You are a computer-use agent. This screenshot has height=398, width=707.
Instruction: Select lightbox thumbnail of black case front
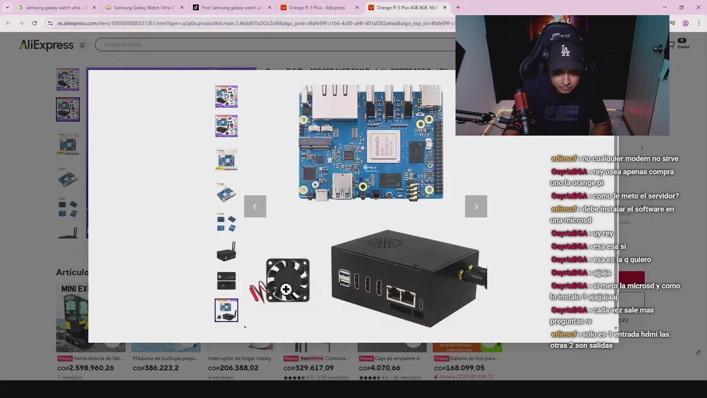226,281
